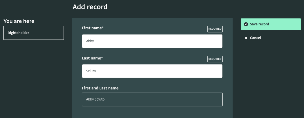304x118 pixels.
Task: Click the Last name field label
Action: tap(91, 58)
